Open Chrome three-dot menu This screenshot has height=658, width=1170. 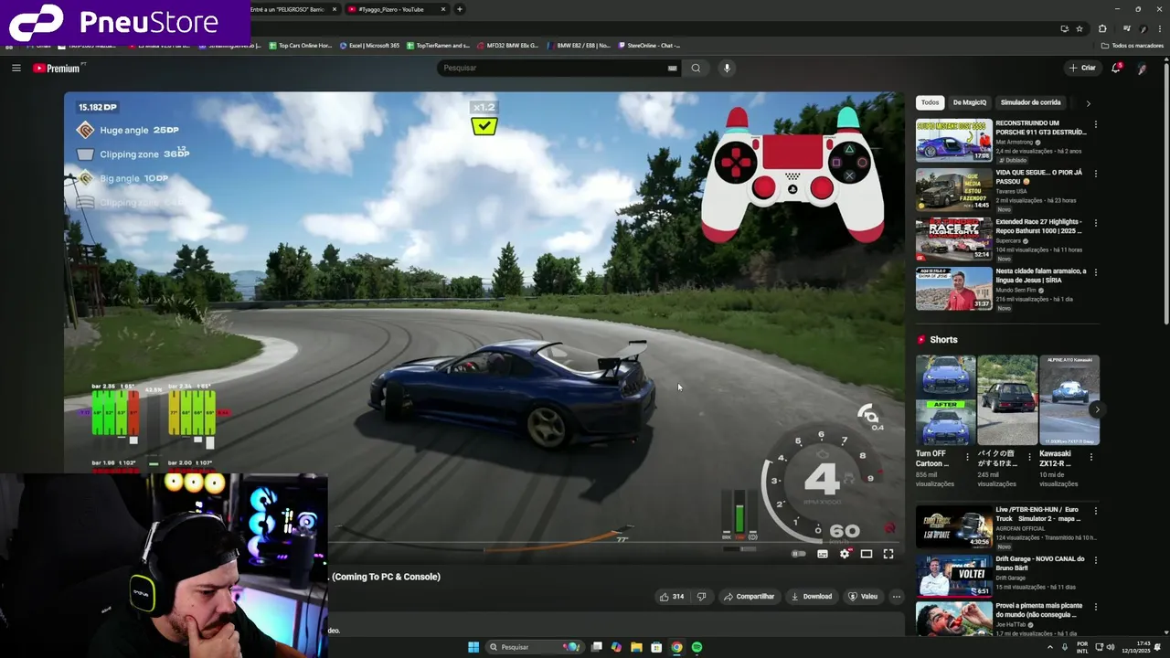(1160, 28)
